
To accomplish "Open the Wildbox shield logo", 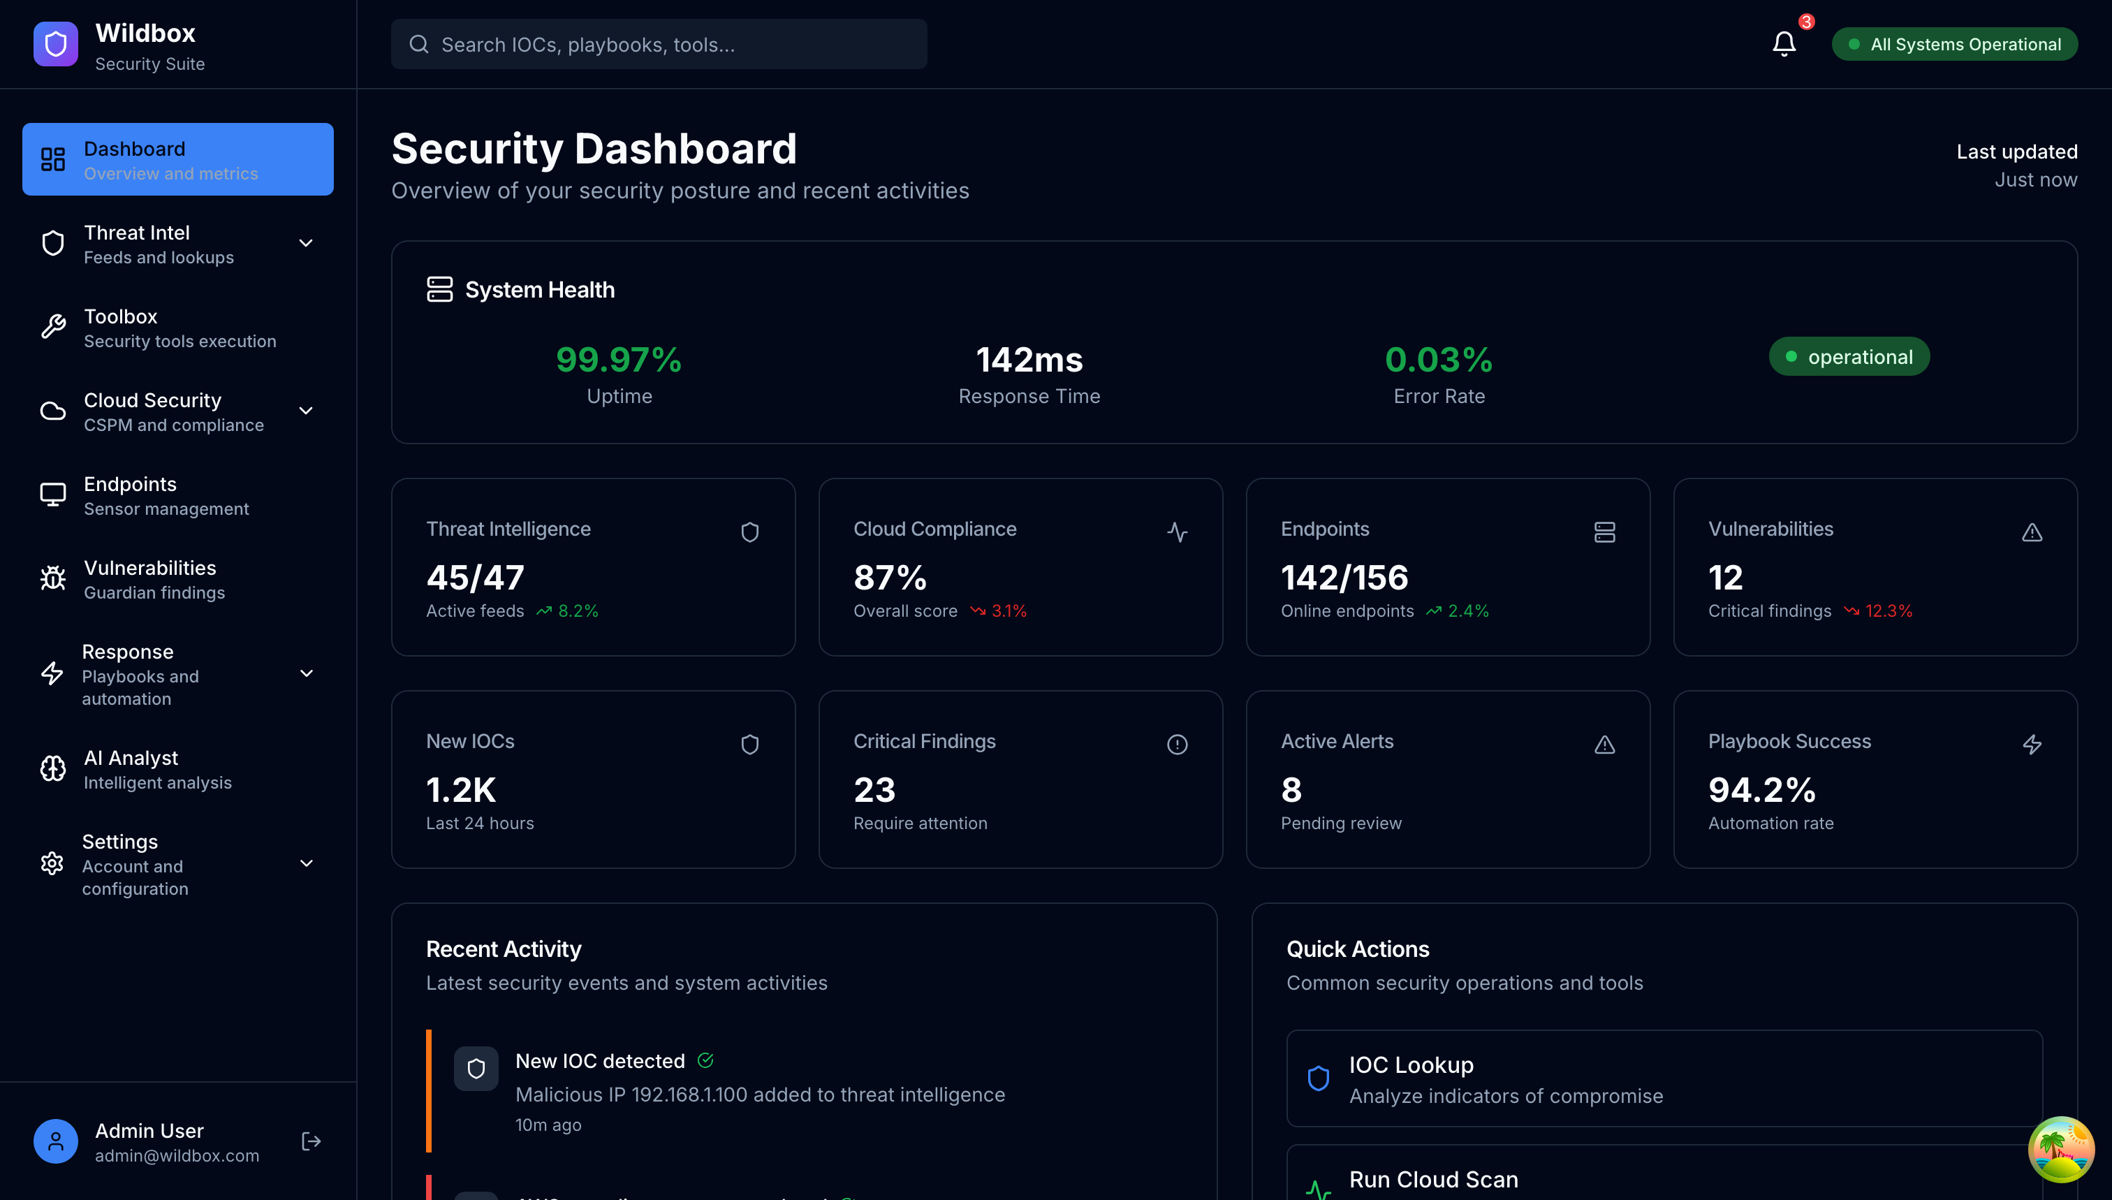I will pyautogui.click(x=54, y=44).
